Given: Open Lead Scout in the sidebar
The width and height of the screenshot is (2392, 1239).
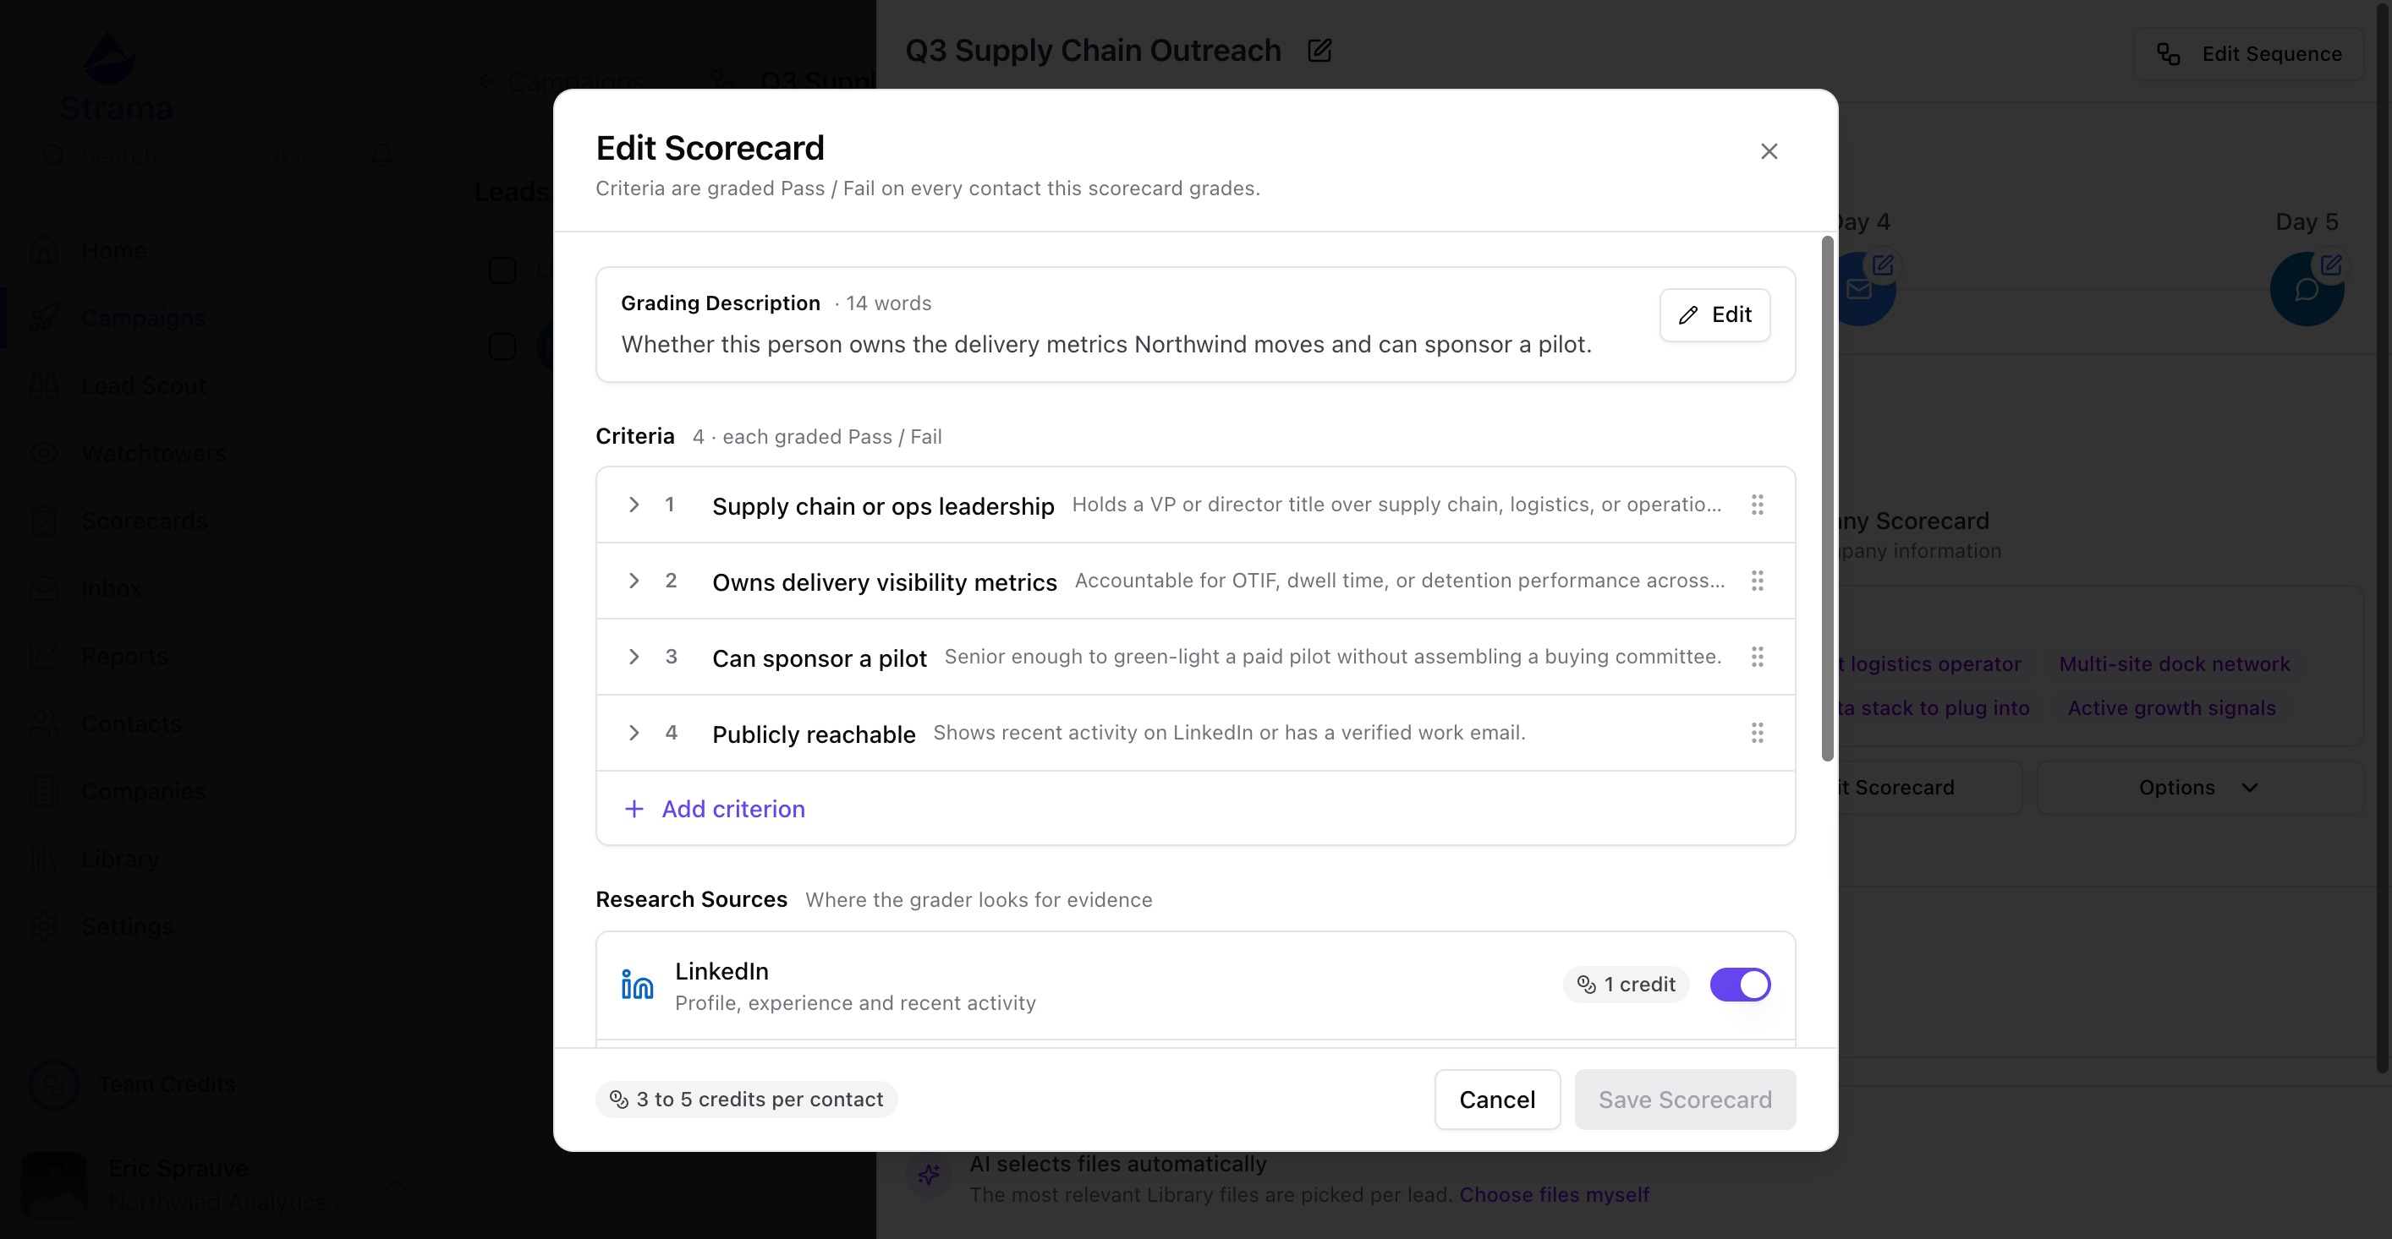Looking at the screenshot, I should [x=143, y=385].
